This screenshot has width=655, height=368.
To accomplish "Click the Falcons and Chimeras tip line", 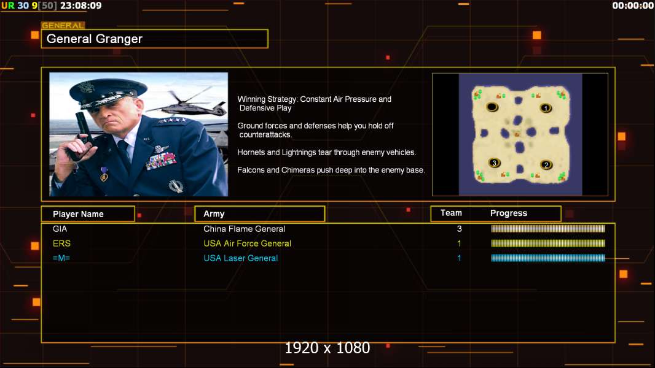I will (331, 170).
